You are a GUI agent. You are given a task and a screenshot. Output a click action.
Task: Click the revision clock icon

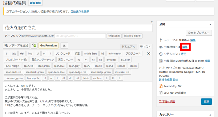click(161, 54)
